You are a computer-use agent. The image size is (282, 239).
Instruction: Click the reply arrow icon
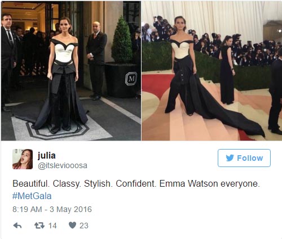point(17,226)
